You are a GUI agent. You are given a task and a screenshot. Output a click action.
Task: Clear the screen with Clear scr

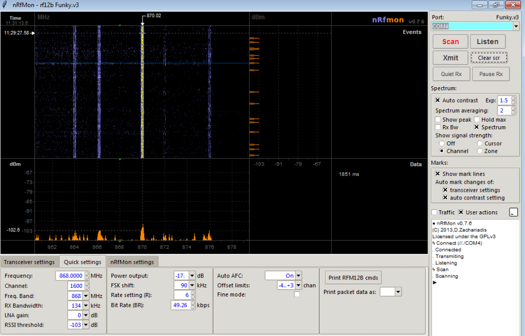pos(489,57)
